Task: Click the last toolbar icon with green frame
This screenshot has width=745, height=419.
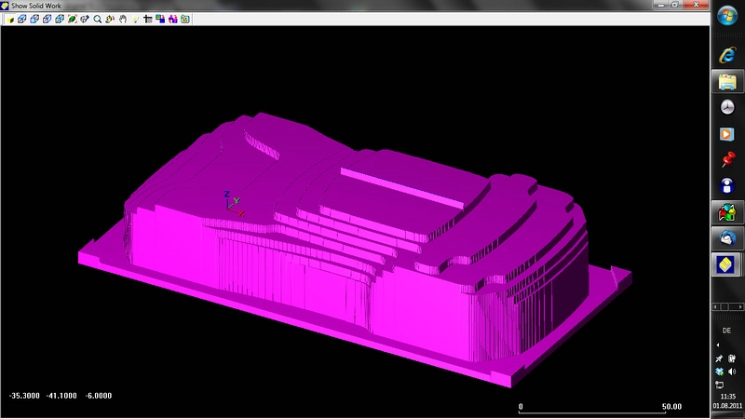Action: [x=185, y=19]
